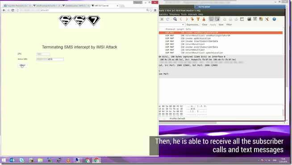The height and width of the screenshot is (165, 292).
Task: Open Chrome's hamburger menu
Action: [x=155, y=10]
